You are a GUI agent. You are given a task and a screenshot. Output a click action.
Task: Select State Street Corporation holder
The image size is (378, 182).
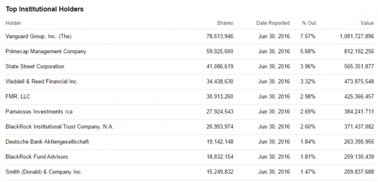35,66
